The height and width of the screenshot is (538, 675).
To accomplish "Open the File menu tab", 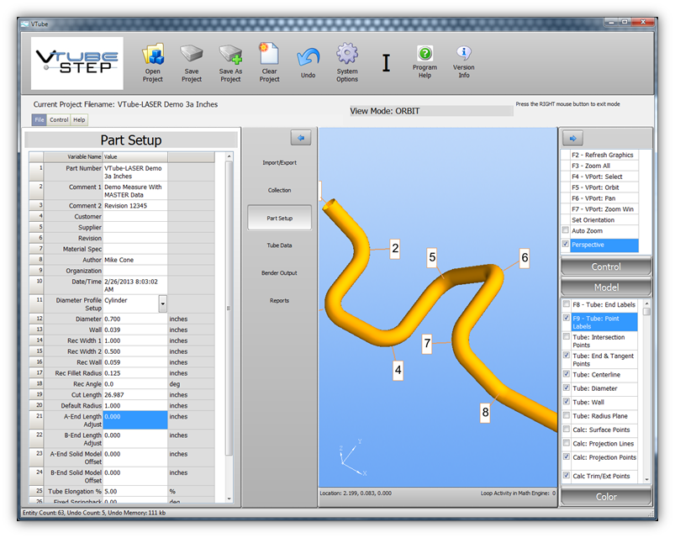I will (39, 120).
